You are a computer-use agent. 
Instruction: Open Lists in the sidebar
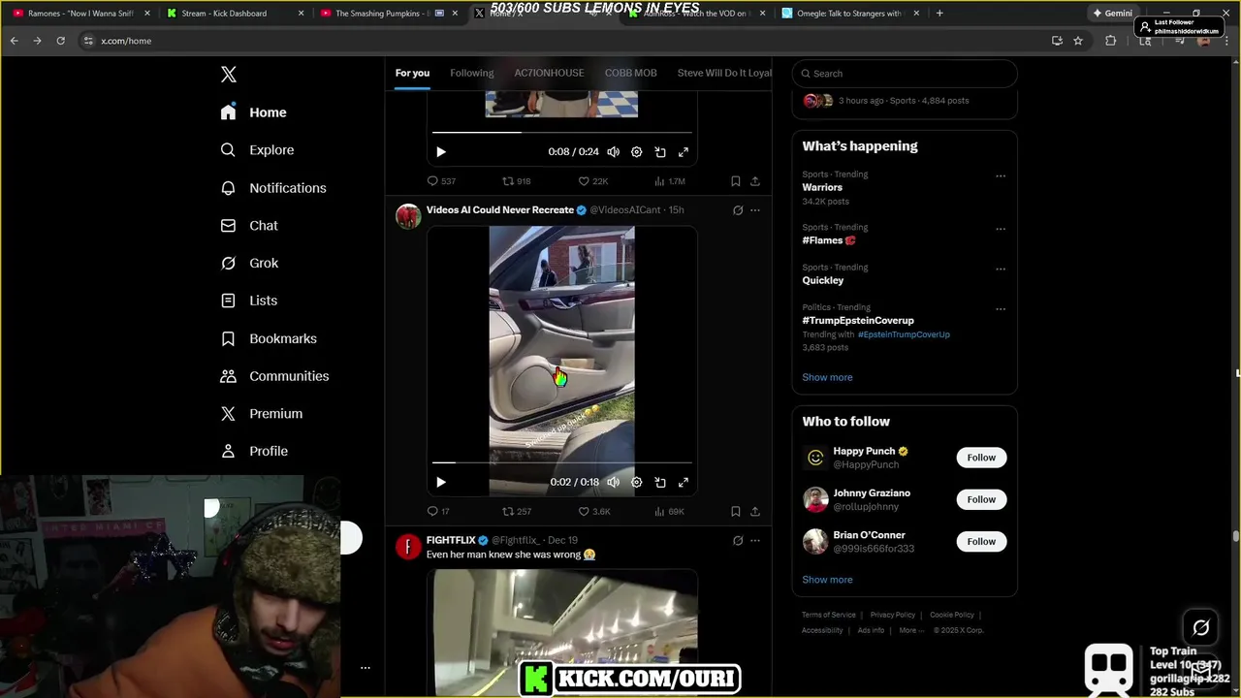[x=248, y=301]
